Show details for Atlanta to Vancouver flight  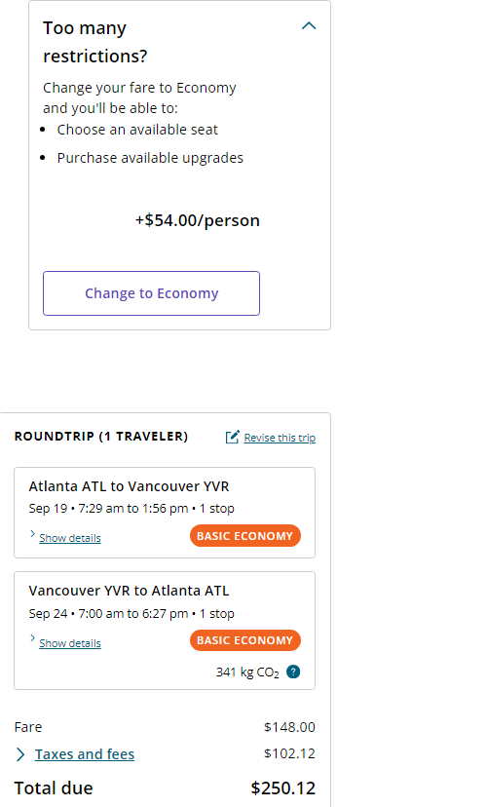[x=70, y=538]
